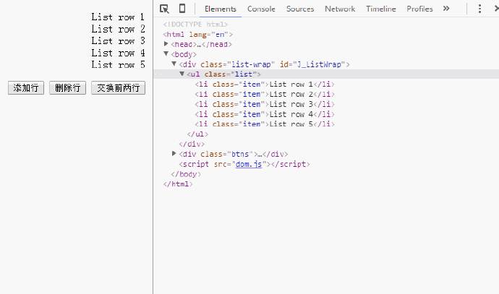499x294 pixels.
Task: Click List row 5 on the page
Action: (118, 64)
